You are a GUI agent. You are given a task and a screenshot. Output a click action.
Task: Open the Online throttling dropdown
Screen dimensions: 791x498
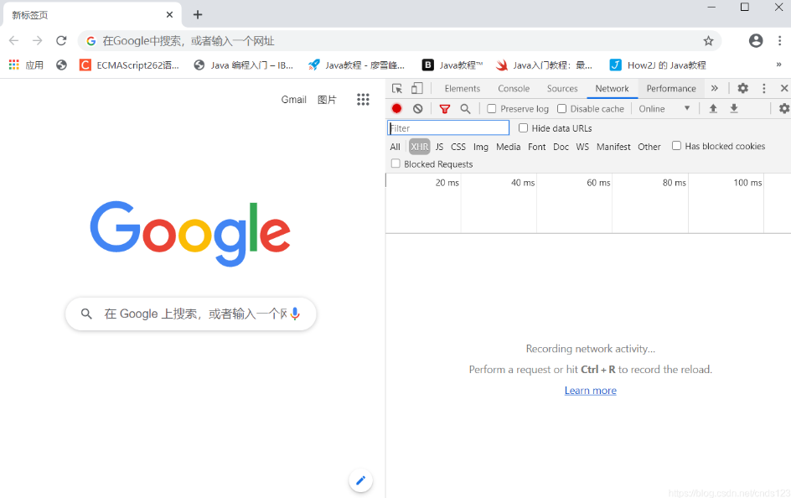click(x=664, y=108)
